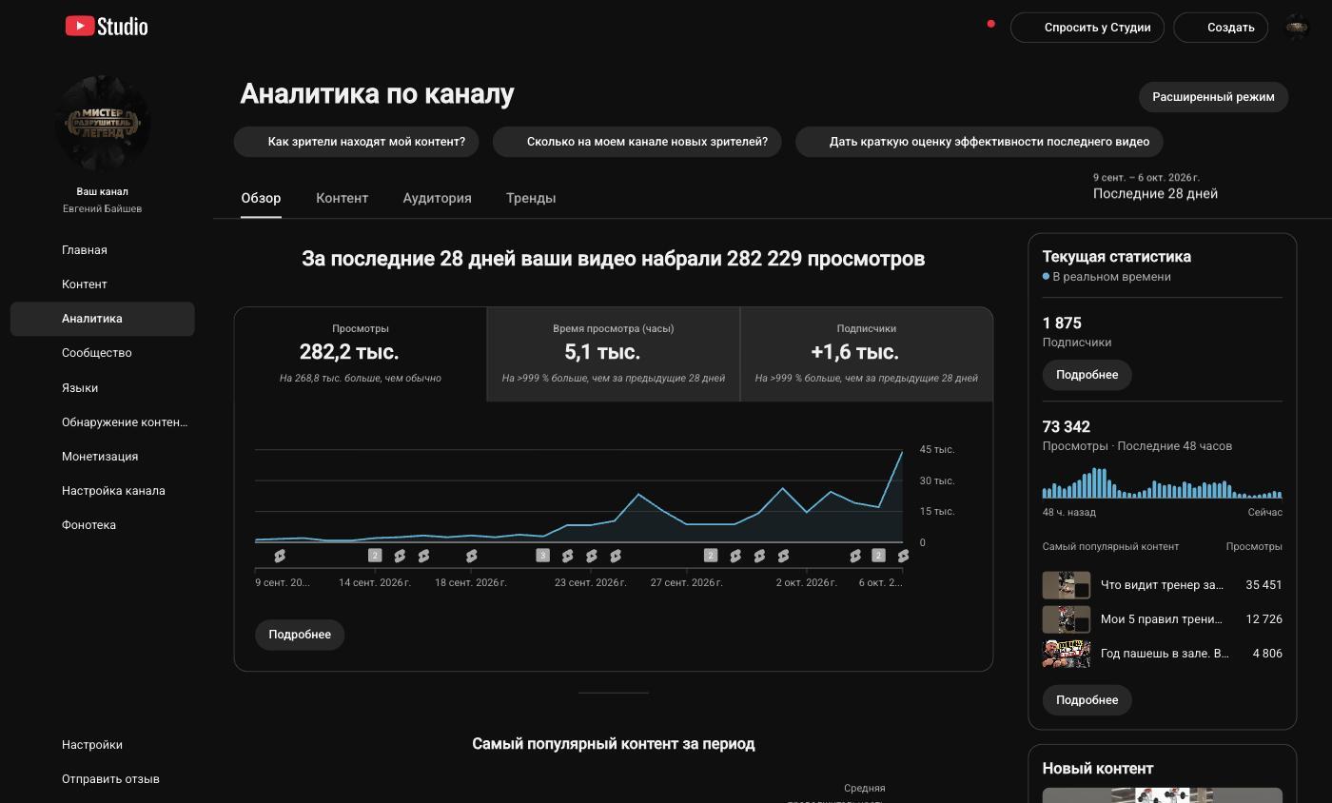Click the video title 'Мои 5 правил трени…'

click(x=1161, y=619)
